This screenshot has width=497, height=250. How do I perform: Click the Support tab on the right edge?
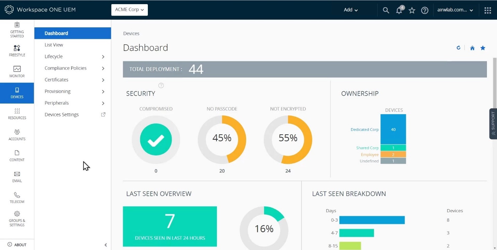point(493,124)
